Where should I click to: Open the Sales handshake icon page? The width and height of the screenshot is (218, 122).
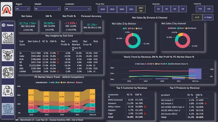[x=8, y=55]
